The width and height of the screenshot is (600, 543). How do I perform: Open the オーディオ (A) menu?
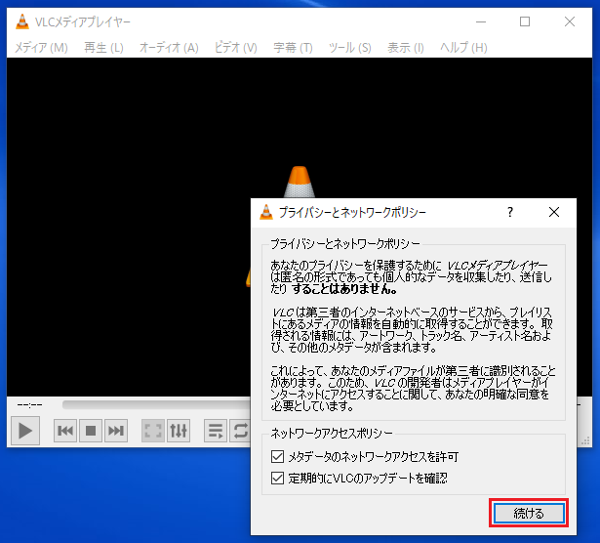[169, 48]
